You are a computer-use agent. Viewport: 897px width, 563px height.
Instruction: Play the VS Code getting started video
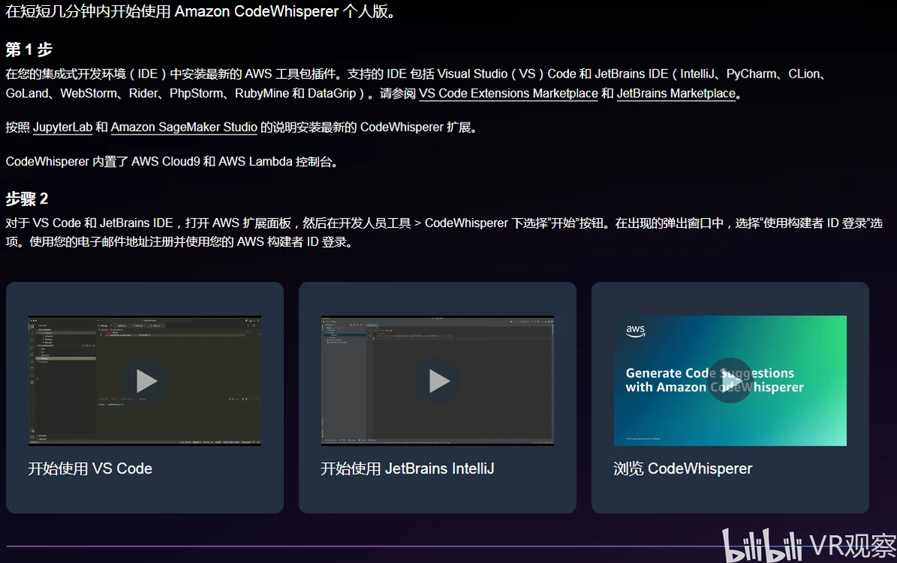pyautogui.click(x=145, y=380)
